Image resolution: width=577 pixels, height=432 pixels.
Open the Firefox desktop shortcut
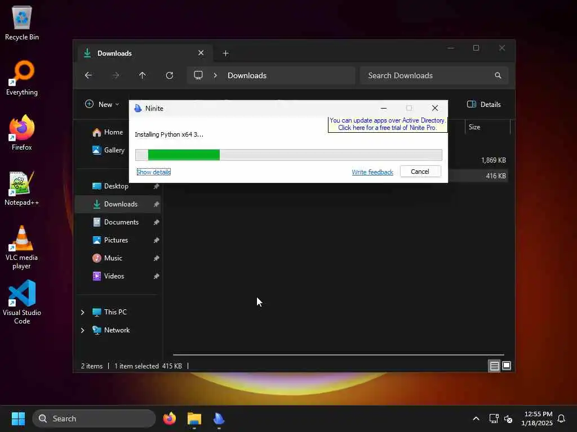(22, 133)
